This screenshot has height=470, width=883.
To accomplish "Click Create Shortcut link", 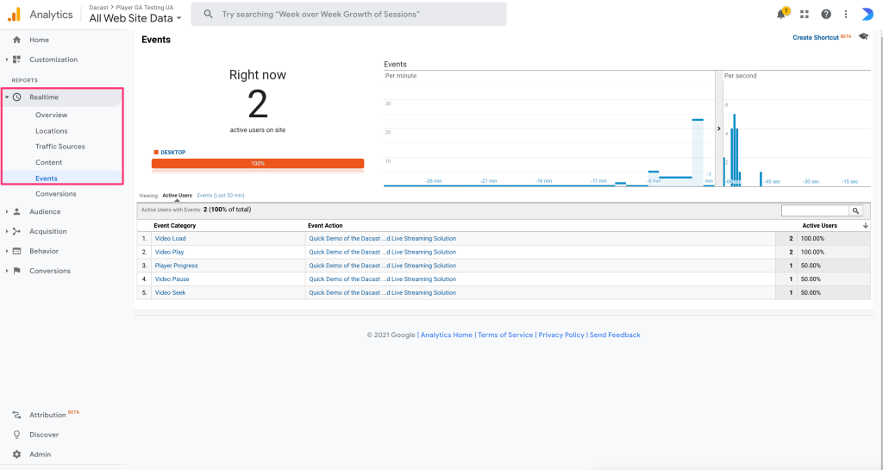I will [816, 38].
